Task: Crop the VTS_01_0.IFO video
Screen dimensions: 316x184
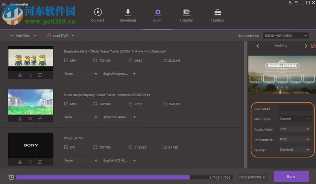Action: pyautogui.click(x=30, y=162)
